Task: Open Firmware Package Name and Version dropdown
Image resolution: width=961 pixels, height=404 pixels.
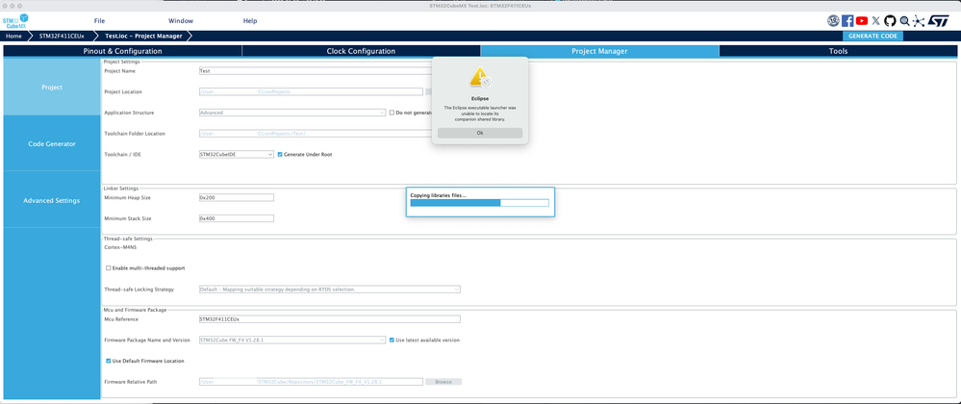Action: click(x=292, y=340)
